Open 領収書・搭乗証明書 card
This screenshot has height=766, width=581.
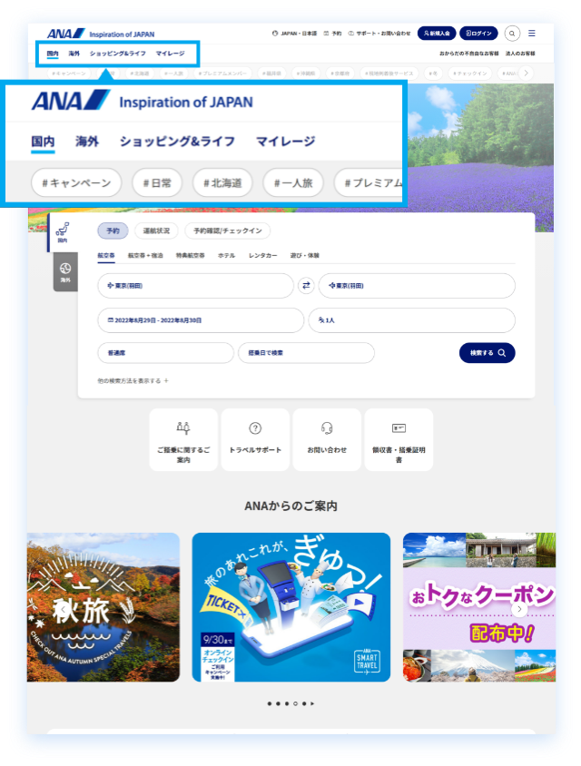pyautogui.click(x=399, y=439)
